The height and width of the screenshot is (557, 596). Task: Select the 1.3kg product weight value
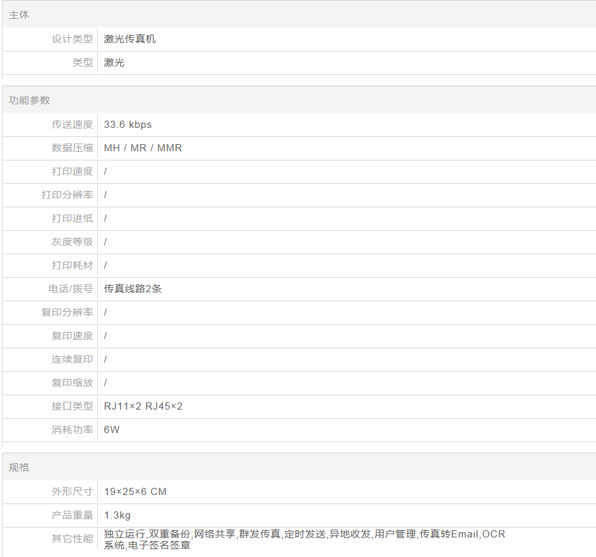click(117, 515)
